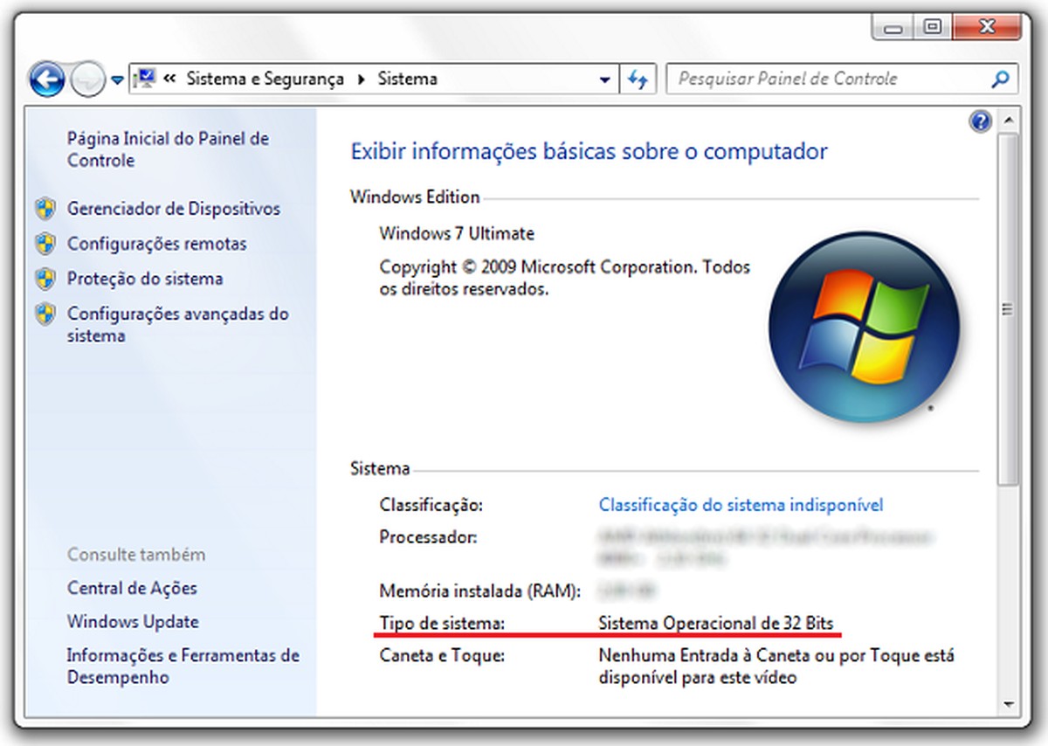Click Classificação do sistema indisponível link
The image size is (1048, 746).
[741, 505]
